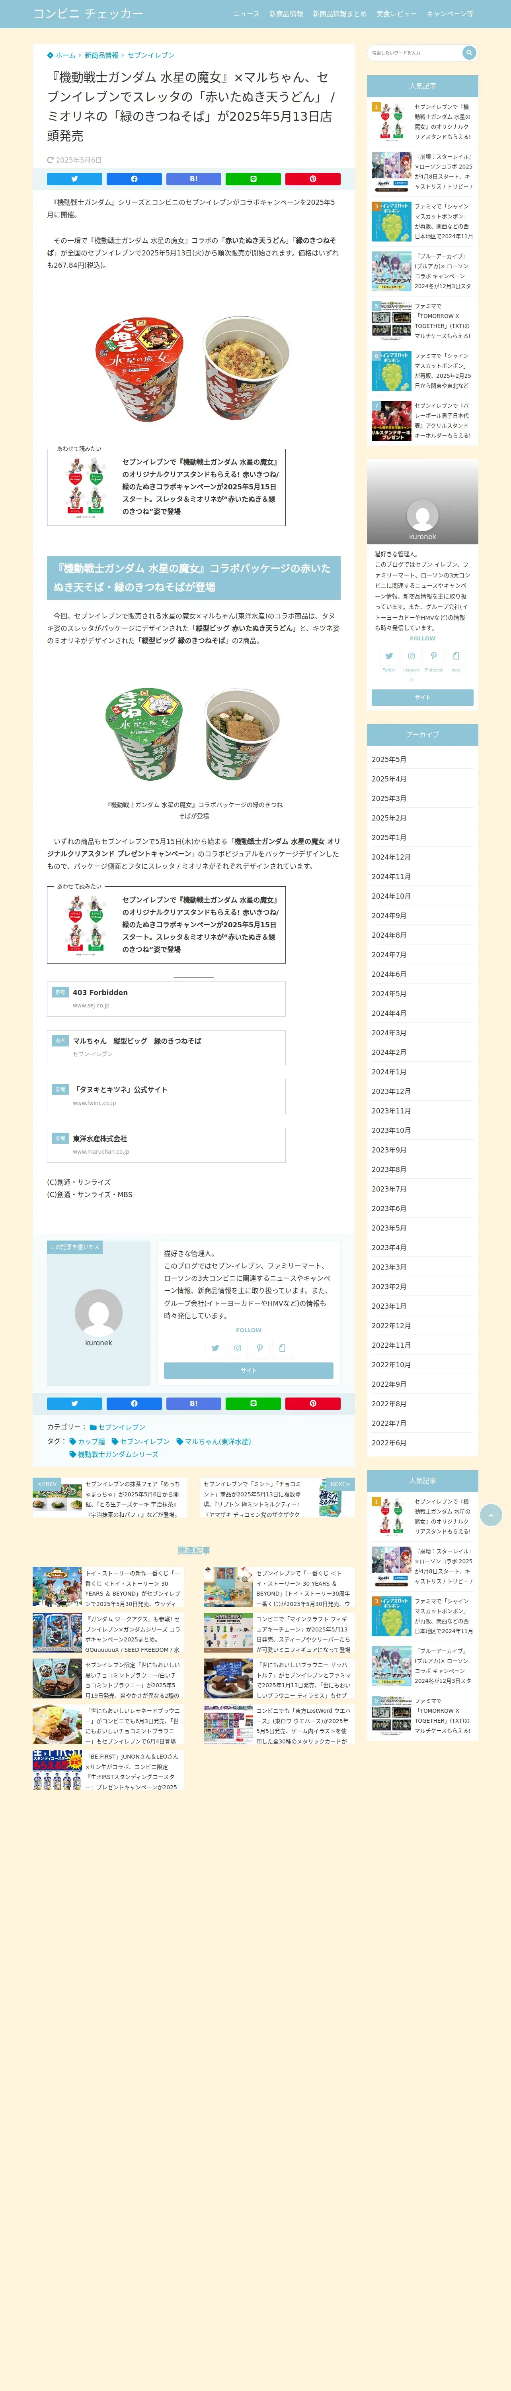
Task: Click セブンイレブン breadcrumb link
Action: tap(150, 56)
